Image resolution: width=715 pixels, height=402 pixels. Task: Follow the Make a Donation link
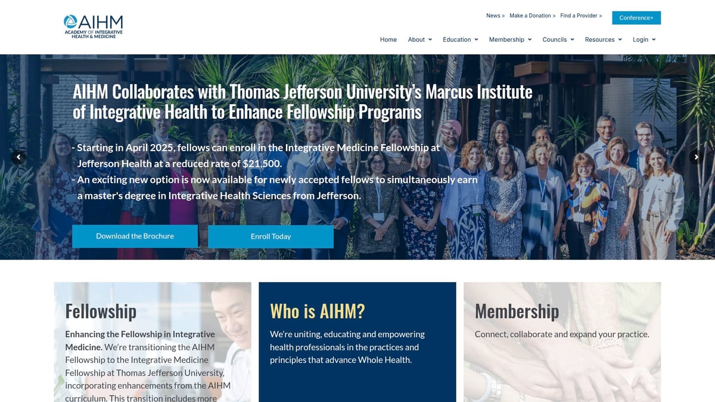pos(533,15)
